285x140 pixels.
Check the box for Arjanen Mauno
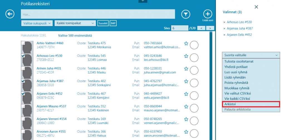click(x=23, y=106)
